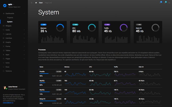This screenshot has height=107, width=172.
Task: Click the Interface toggle icon in sidebar
Action: [x=4, y=38]
